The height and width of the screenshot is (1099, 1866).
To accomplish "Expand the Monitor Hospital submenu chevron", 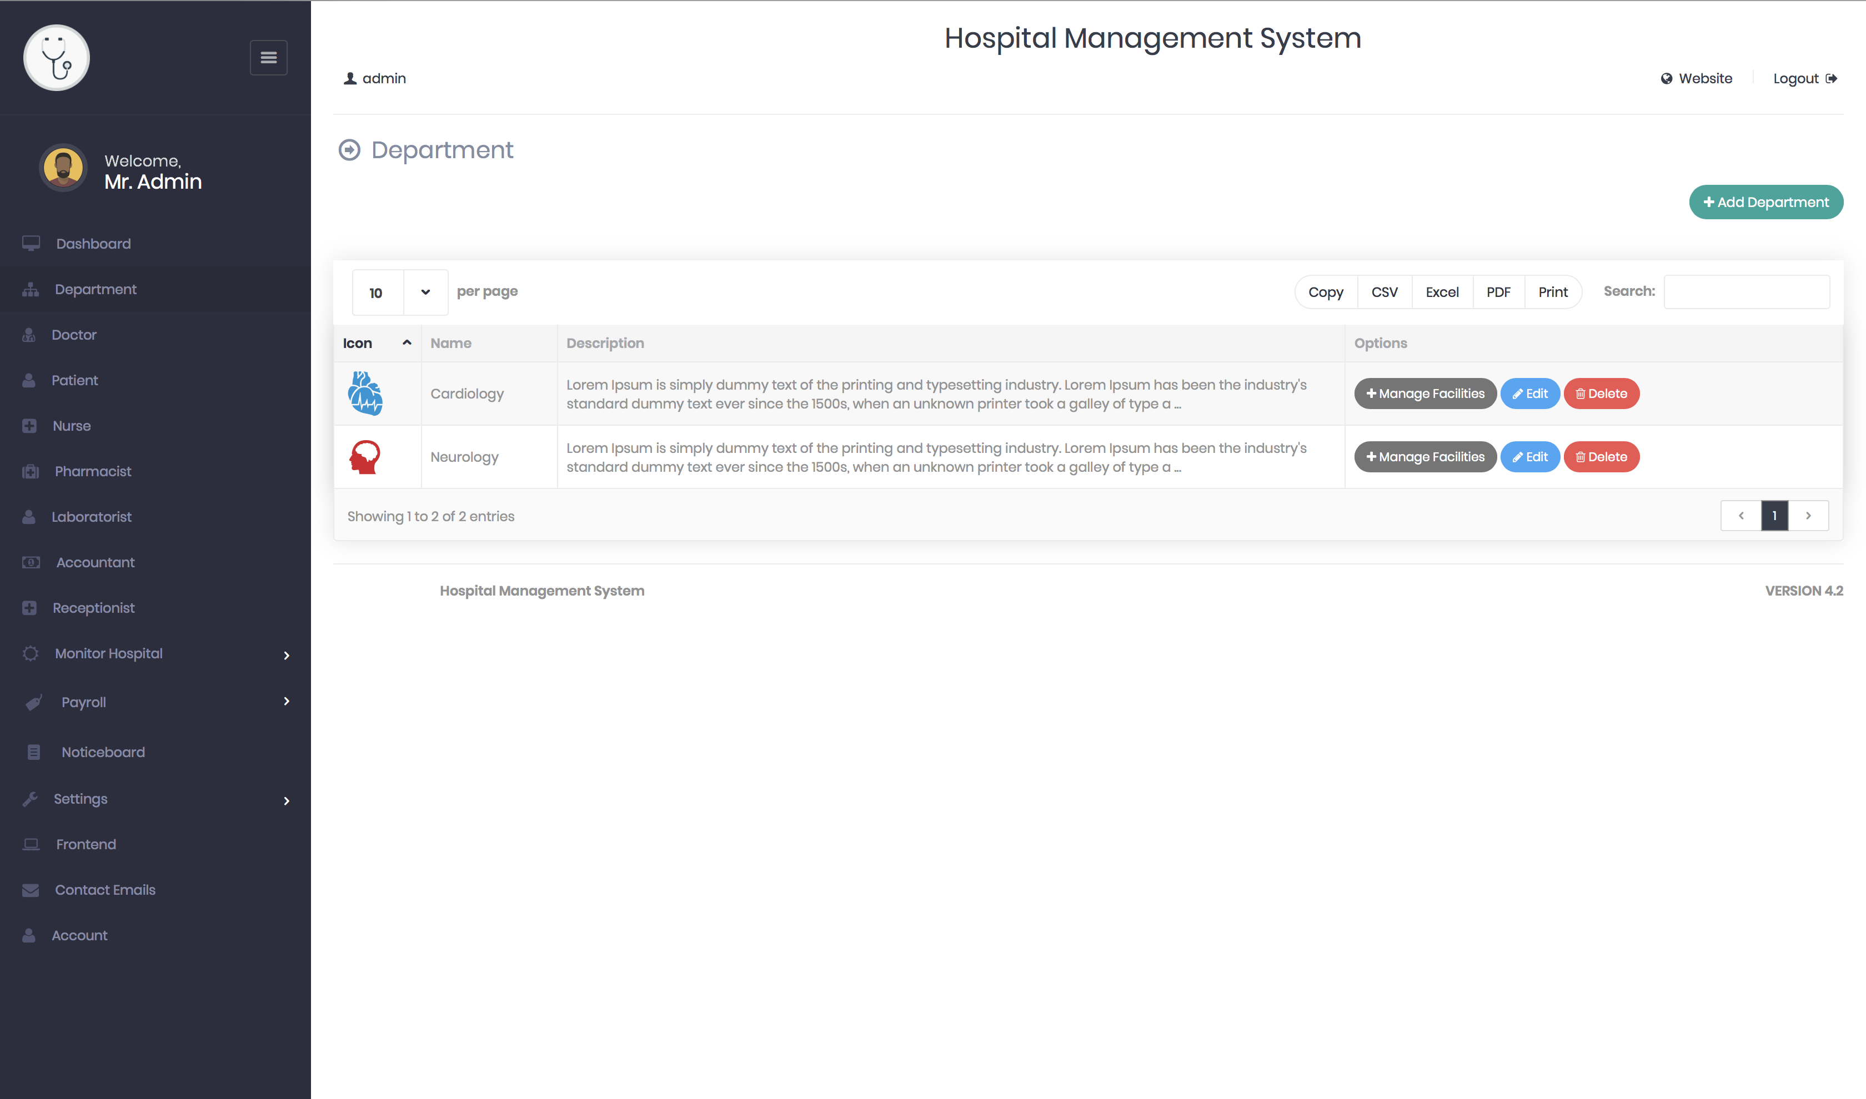I will 286,656.
